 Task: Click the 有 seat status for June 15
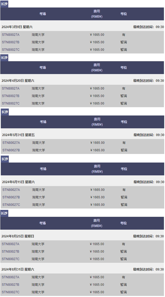click(x=124, y=190)
